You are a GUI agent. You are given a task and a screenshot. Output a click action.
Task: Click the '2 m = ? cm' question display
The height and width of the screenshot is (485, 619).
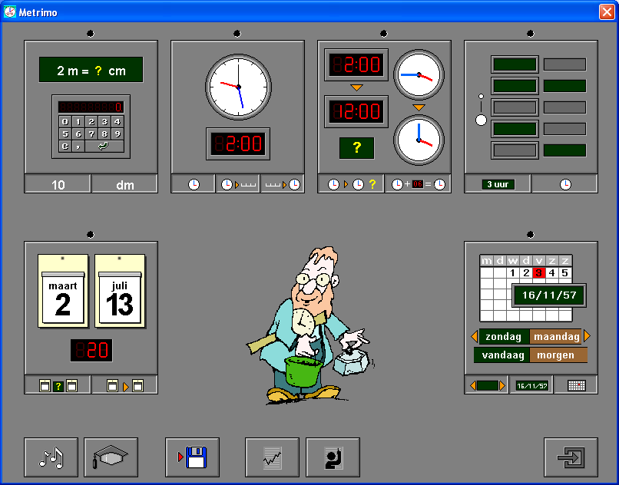91,70
